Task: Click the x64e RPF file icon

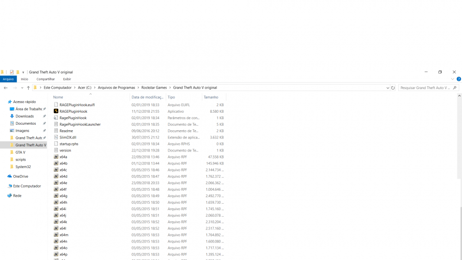Action: pos(56,182)
